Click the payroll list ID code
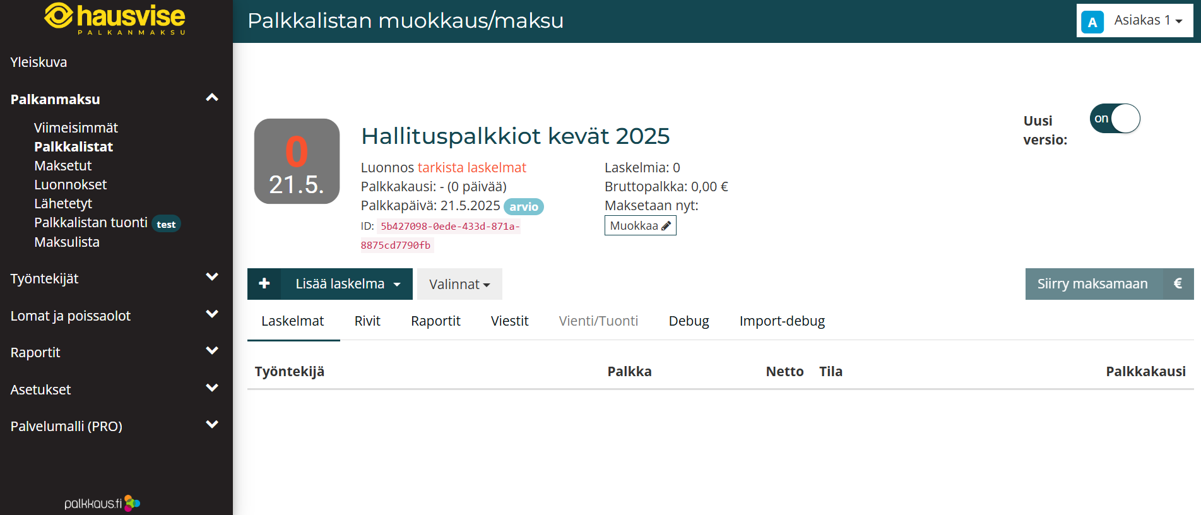Screen dimensions: 1201x515 [x=441, y=235]
